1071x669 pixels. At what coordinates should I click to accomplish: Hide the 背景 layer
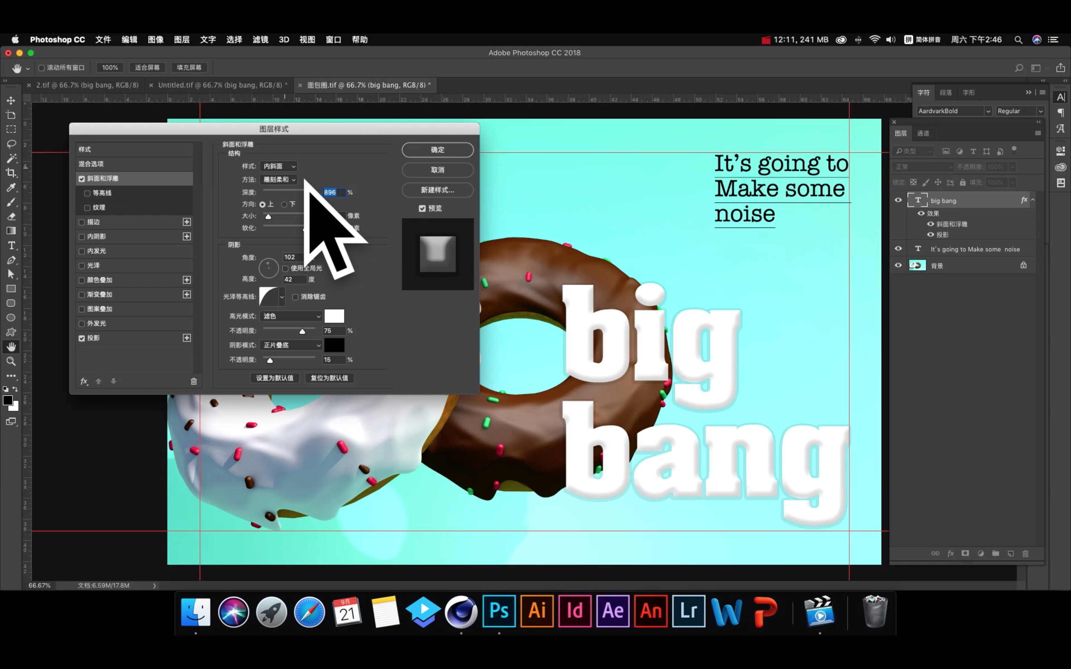pyautogui.click(x=898, y=265)
